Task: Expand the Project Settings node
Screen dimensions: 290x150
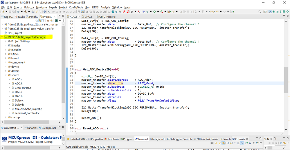Action: [x=6, y=41]
